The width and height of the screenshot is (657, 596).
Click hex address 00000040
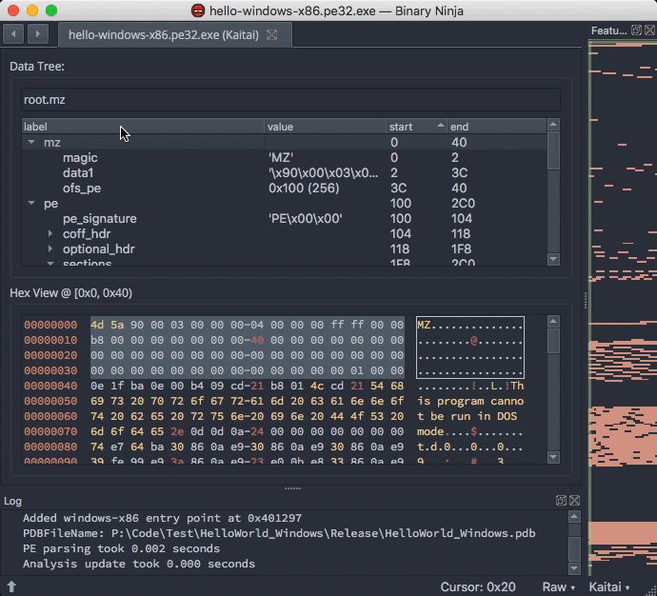coord(50,386)
